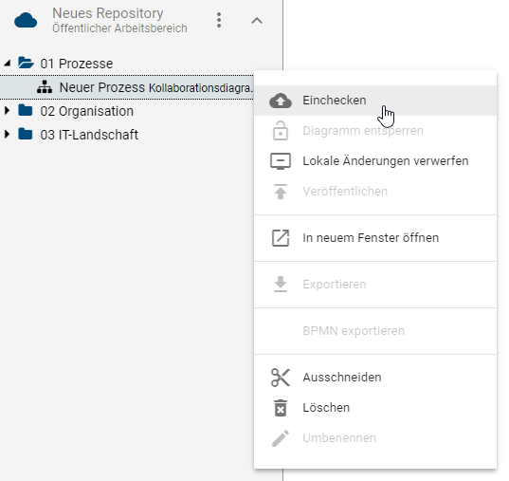Click the Öffentlicher Arbeitsbereich subtitle
Screen dimensions: 509x481
point(119,28)
